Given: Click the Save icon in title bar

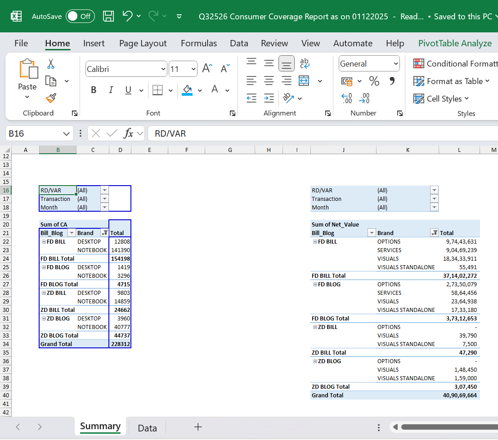Looking at the screenshot, I should [x=108, y=16].
